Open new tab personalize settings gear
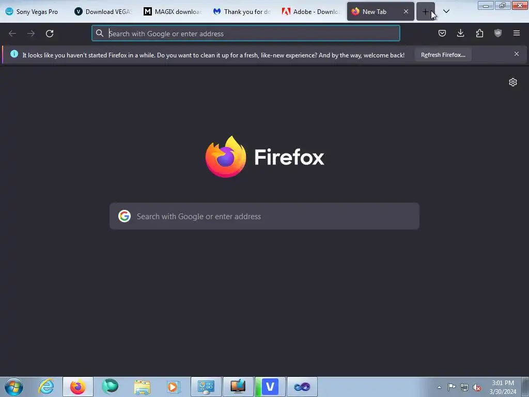 (x=513, y=82)
